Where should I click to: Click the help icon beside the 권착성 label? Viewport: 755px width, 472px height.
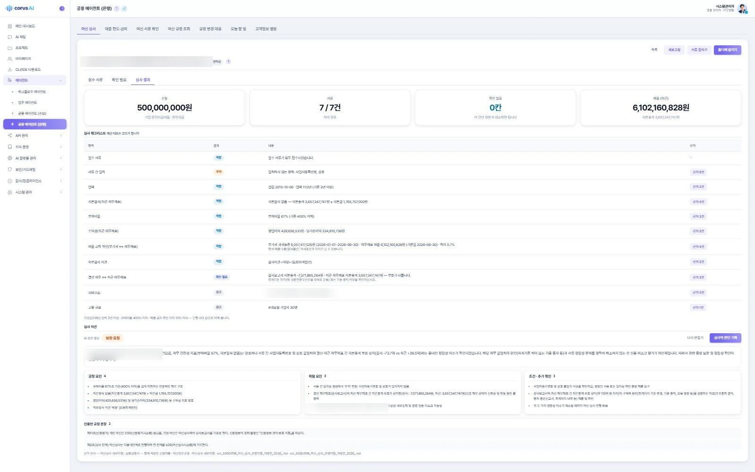coord(228,61)
